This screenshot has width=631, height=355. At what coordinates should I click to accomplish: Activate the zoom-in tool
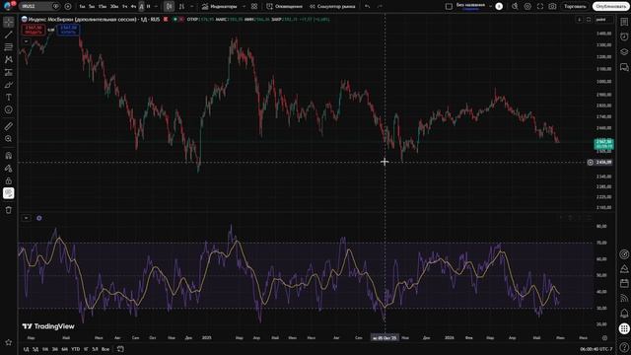(9, 139)
